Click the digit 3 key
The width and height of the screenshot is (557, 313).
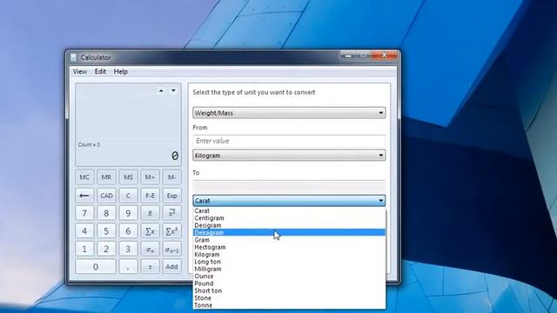[x=128, y=249]
